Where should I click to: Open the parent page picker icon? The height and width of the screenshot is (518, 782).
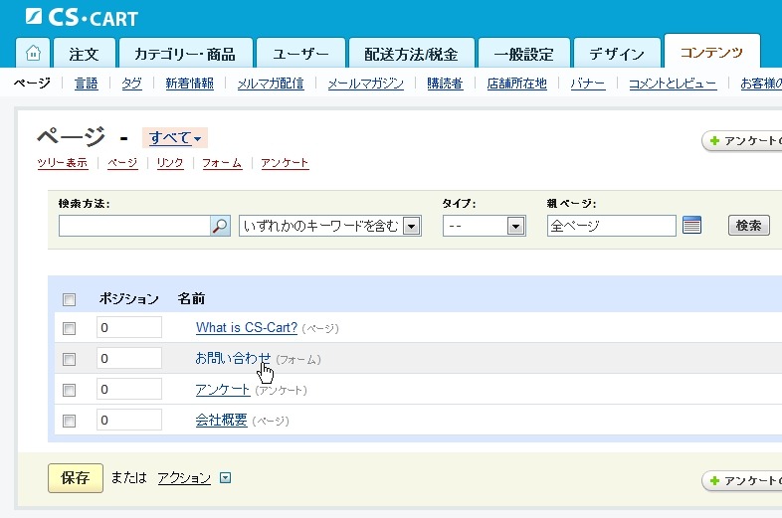tap(691, 226)
